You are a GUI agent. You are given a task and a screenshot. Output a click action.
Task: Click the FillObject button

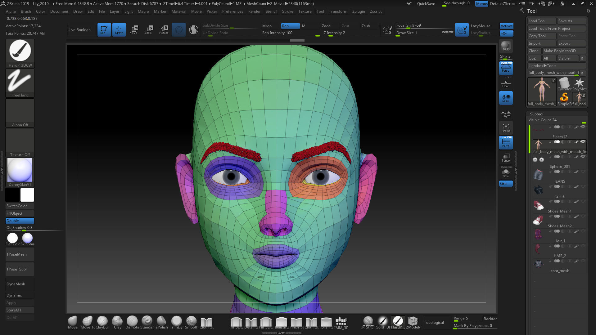pos(20,213)
